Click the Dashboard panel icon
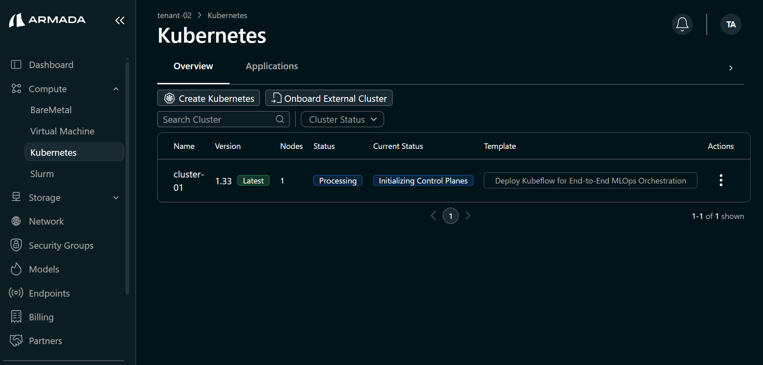Screen dimensions: 763x365 16,64
